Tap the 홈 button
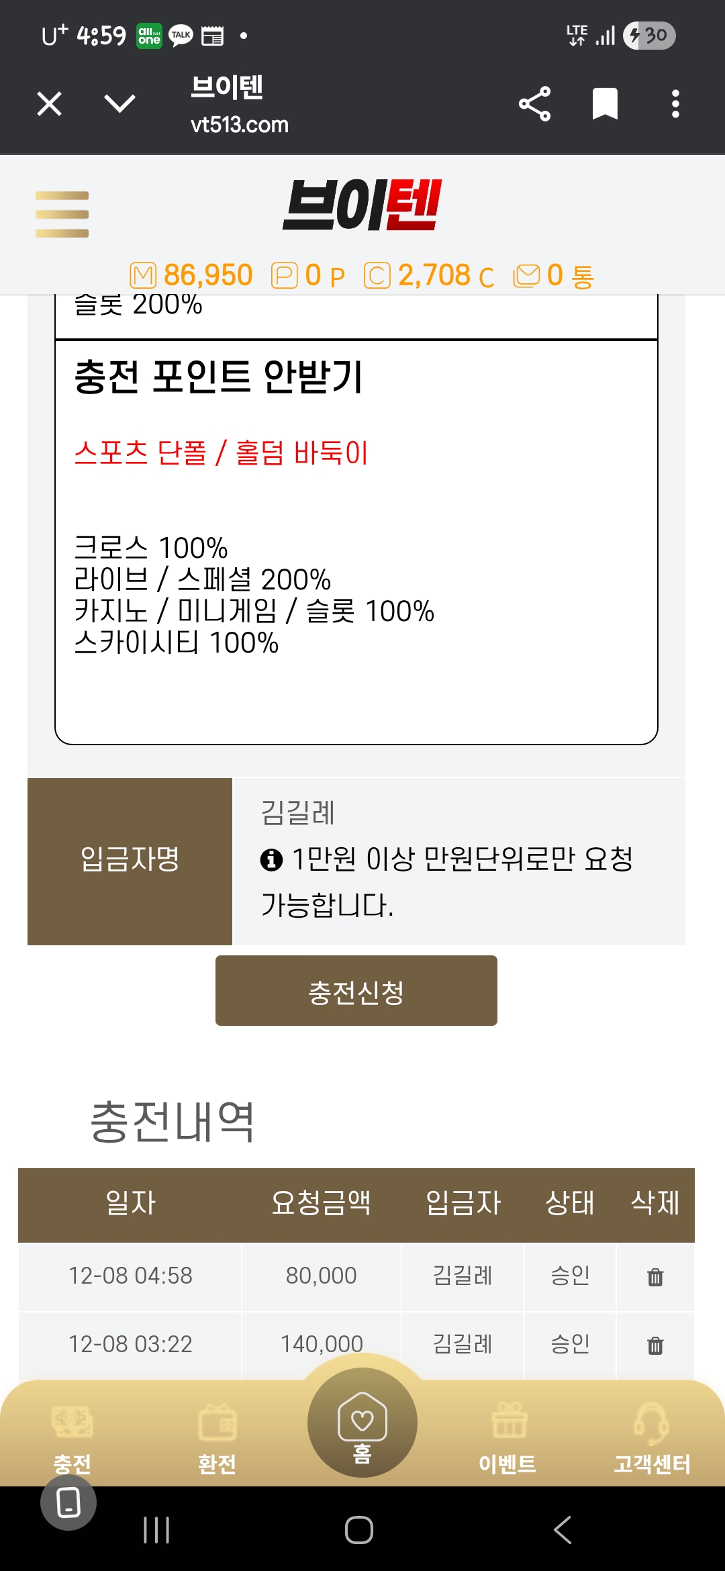This screenshot has width=725, height=1571. pos(362,1423)
